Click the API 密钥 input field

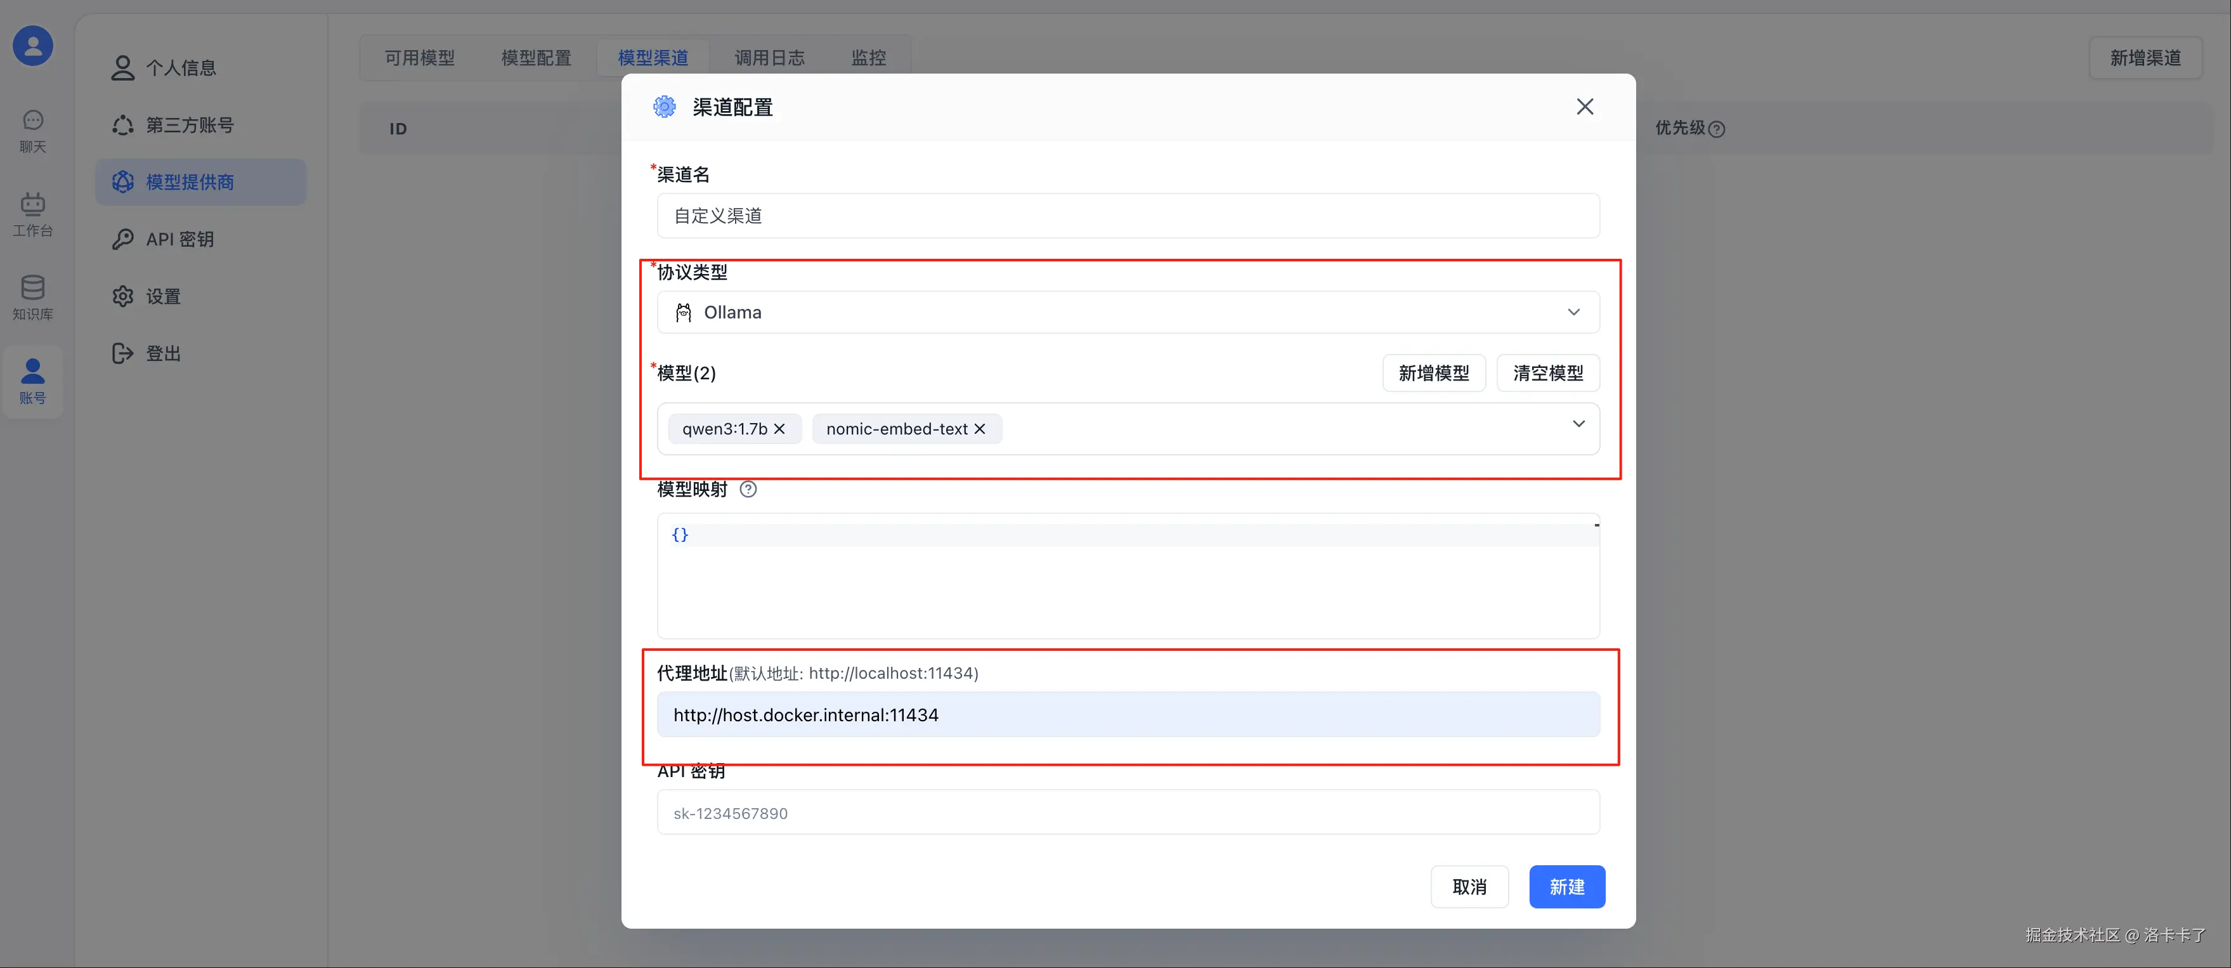[1127, 813]
